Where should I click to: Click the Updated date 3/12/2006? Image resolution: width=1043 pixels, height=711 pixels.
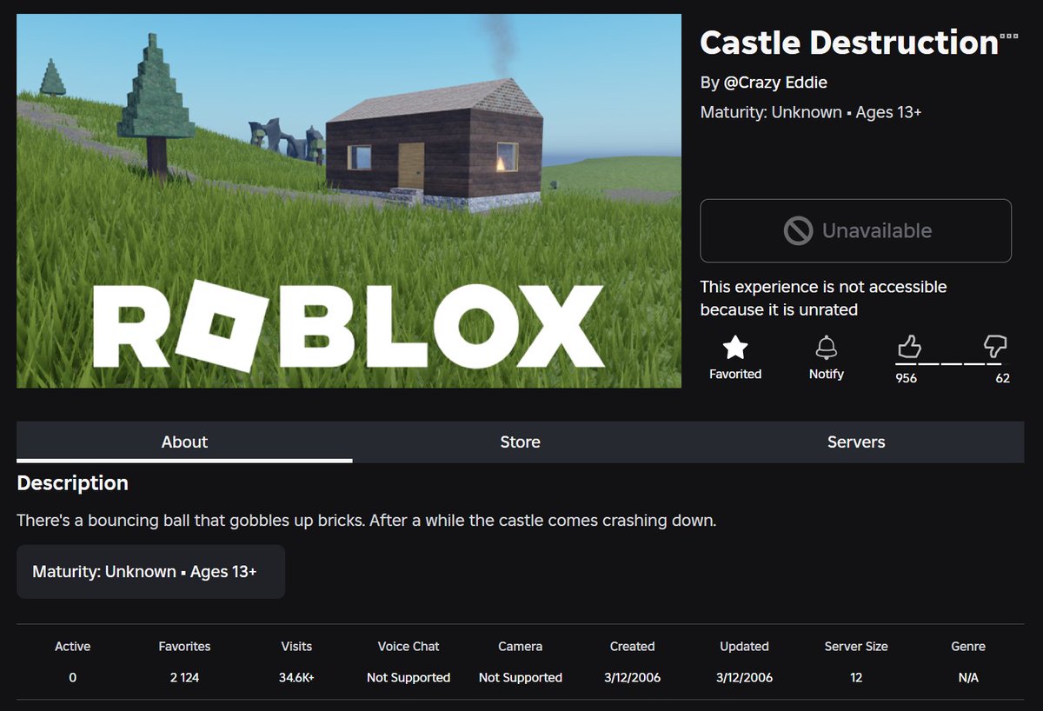[x=744, y=677]
